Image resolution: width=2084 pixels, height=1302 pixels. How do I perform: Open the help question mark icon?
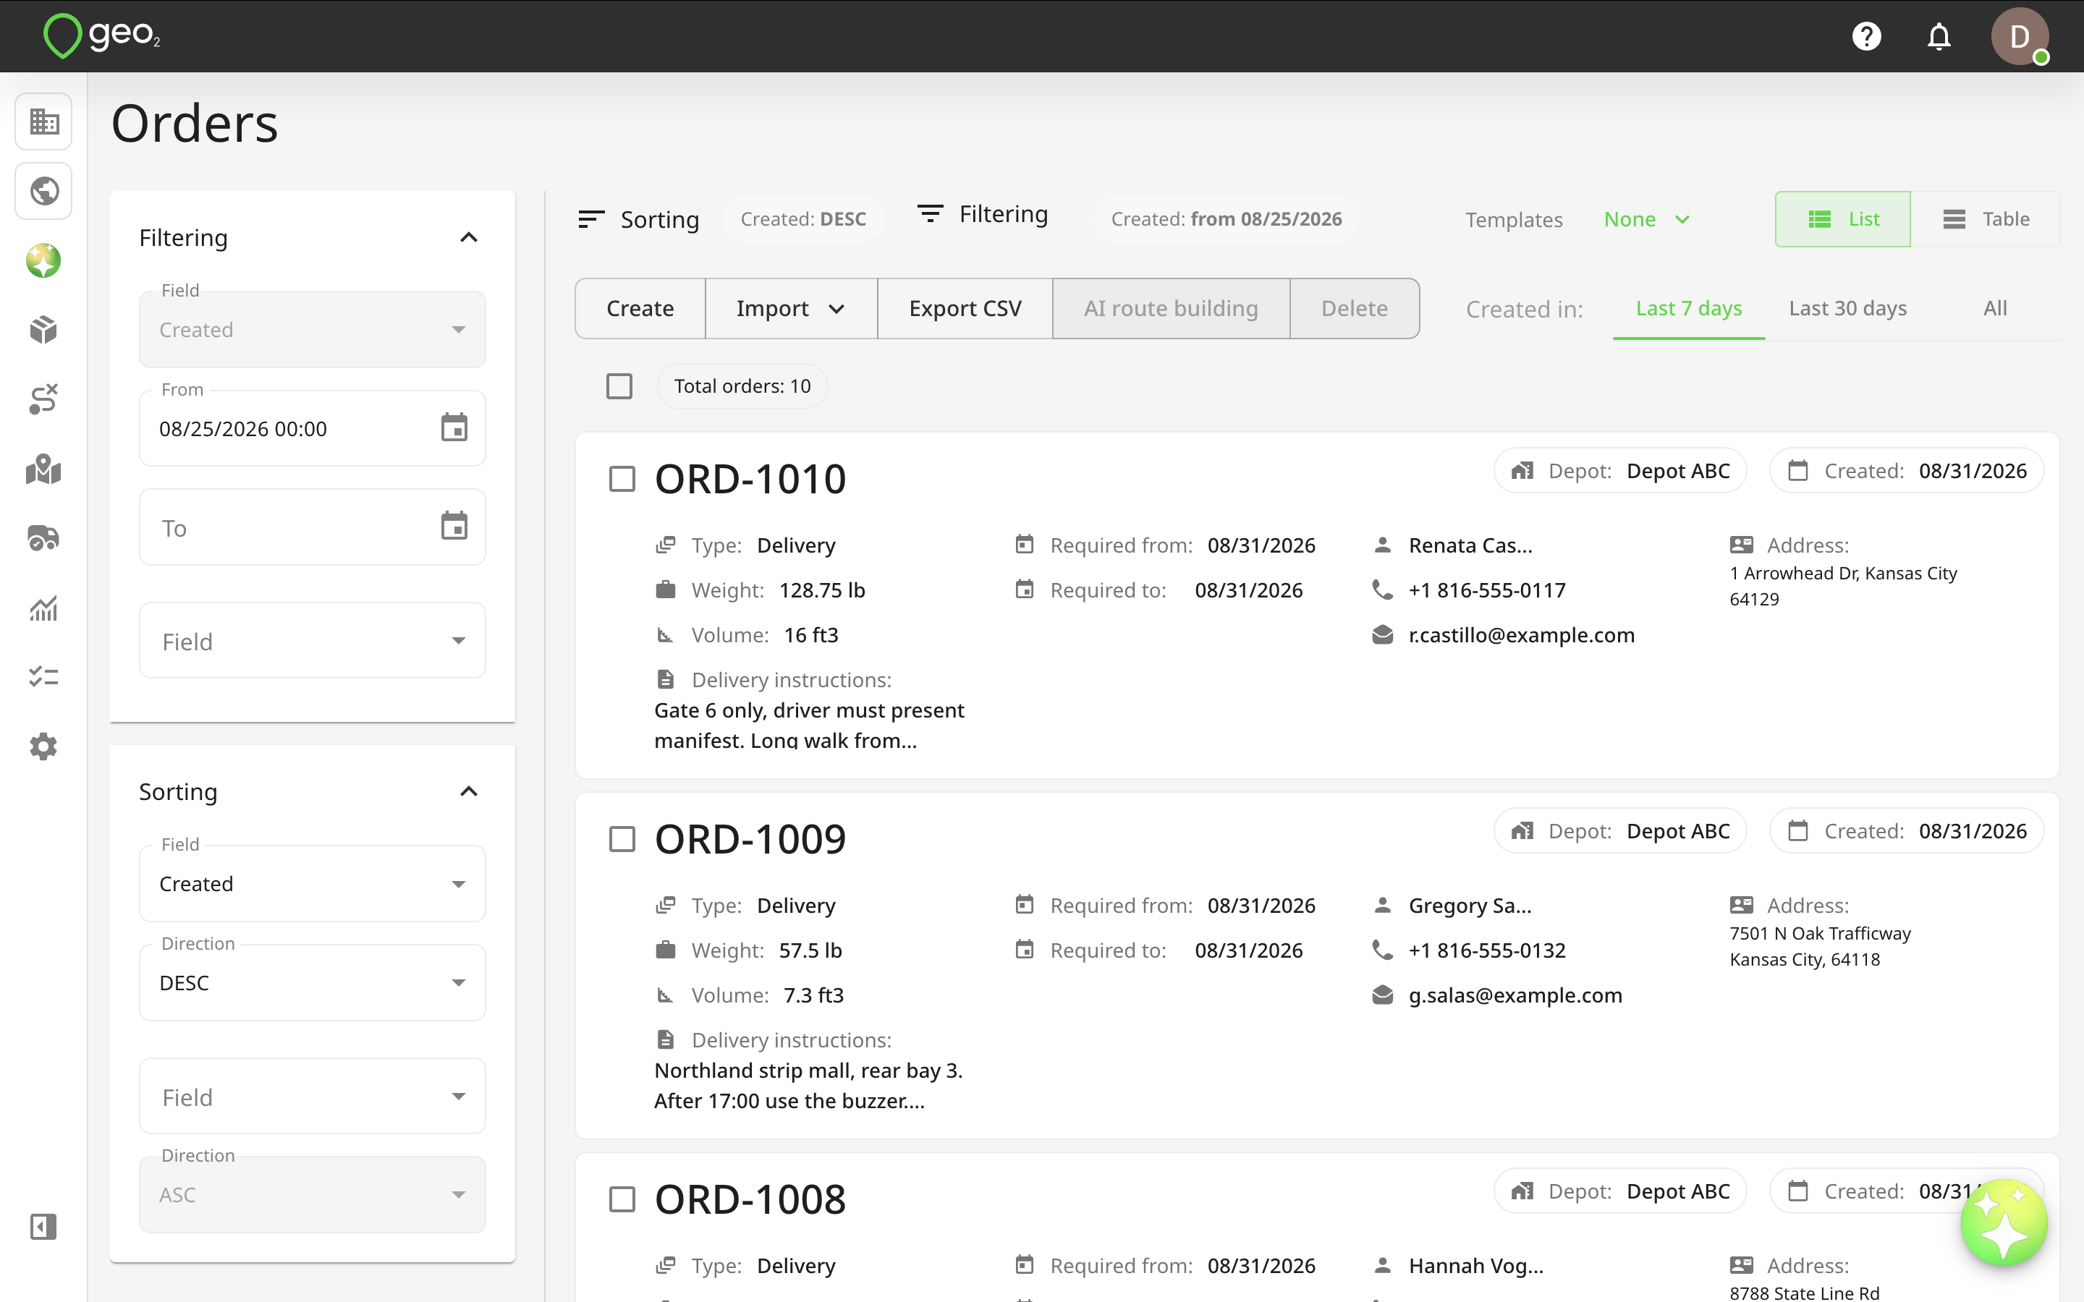[1866, 36]
